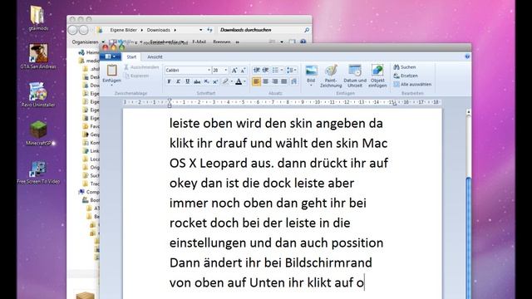The height and width of the screenshot is (299, 532).
Task: Open the bullet list style dropdown arrow
Action: click(282, 70)
